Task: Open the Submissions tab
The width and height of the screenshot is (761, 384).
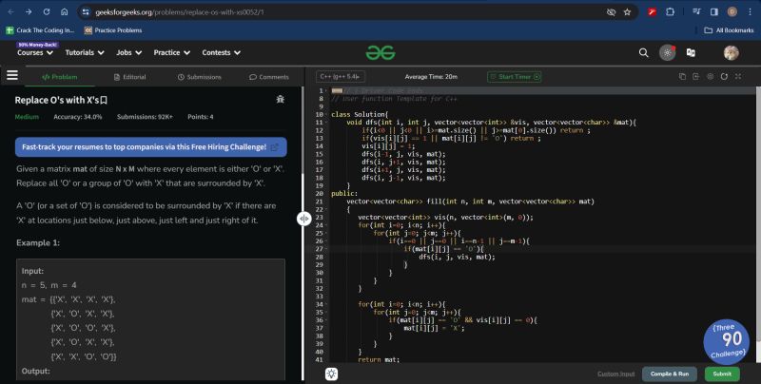Action: pyautogui.click(x=199, y=76)
